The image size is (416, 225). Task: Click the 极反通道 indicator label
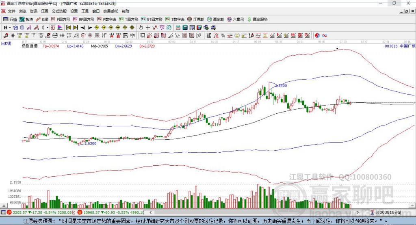(x=30, y=46)
